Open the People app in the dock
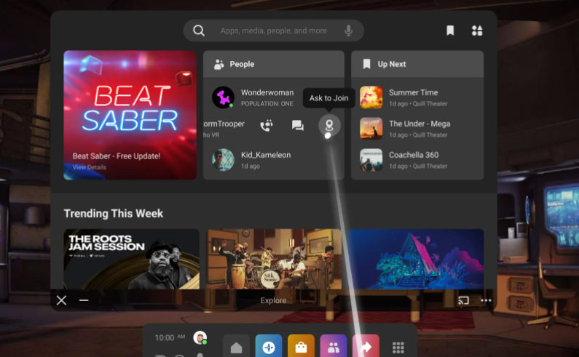 coord(333,347)
